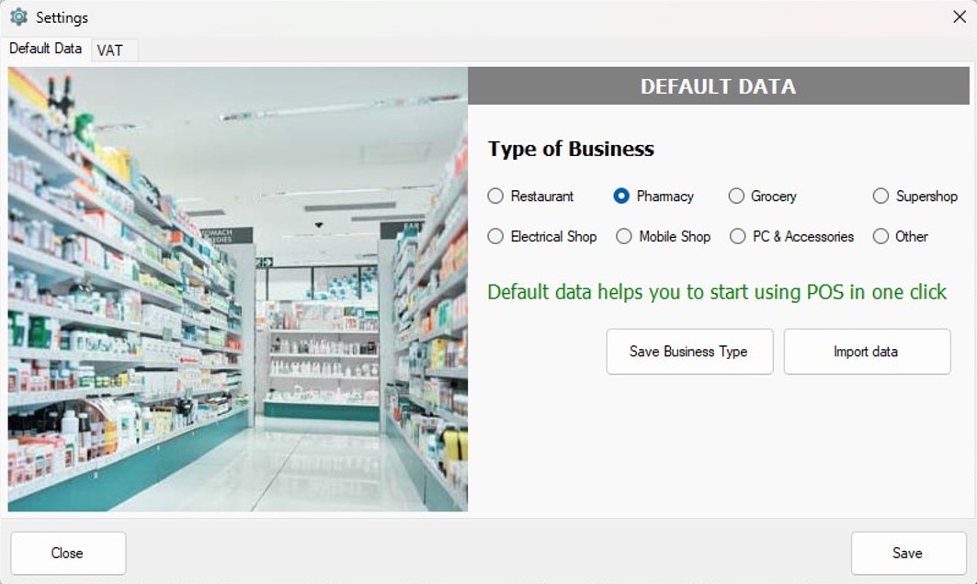The image size is (977, 584).
Task: Open the VAT tab
Action: (x=110, y=51)
